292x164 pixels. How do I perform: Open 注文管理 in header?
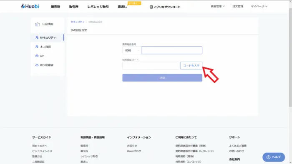[x=238, y=6]
